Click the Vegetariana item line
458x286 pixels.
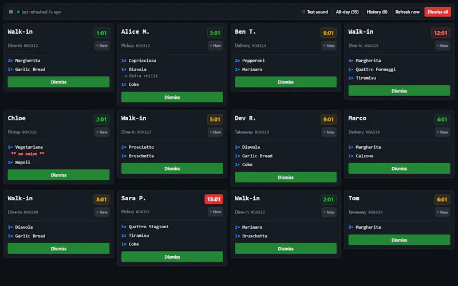tap(25, 147)
